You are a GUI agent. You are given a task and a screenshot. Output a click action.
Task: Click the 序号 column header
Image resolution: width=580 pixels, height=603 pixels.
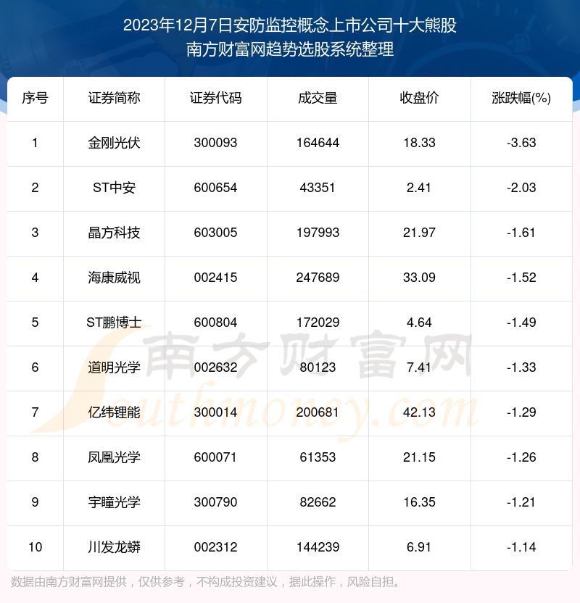pyautogui.click(x=35, y=98)
